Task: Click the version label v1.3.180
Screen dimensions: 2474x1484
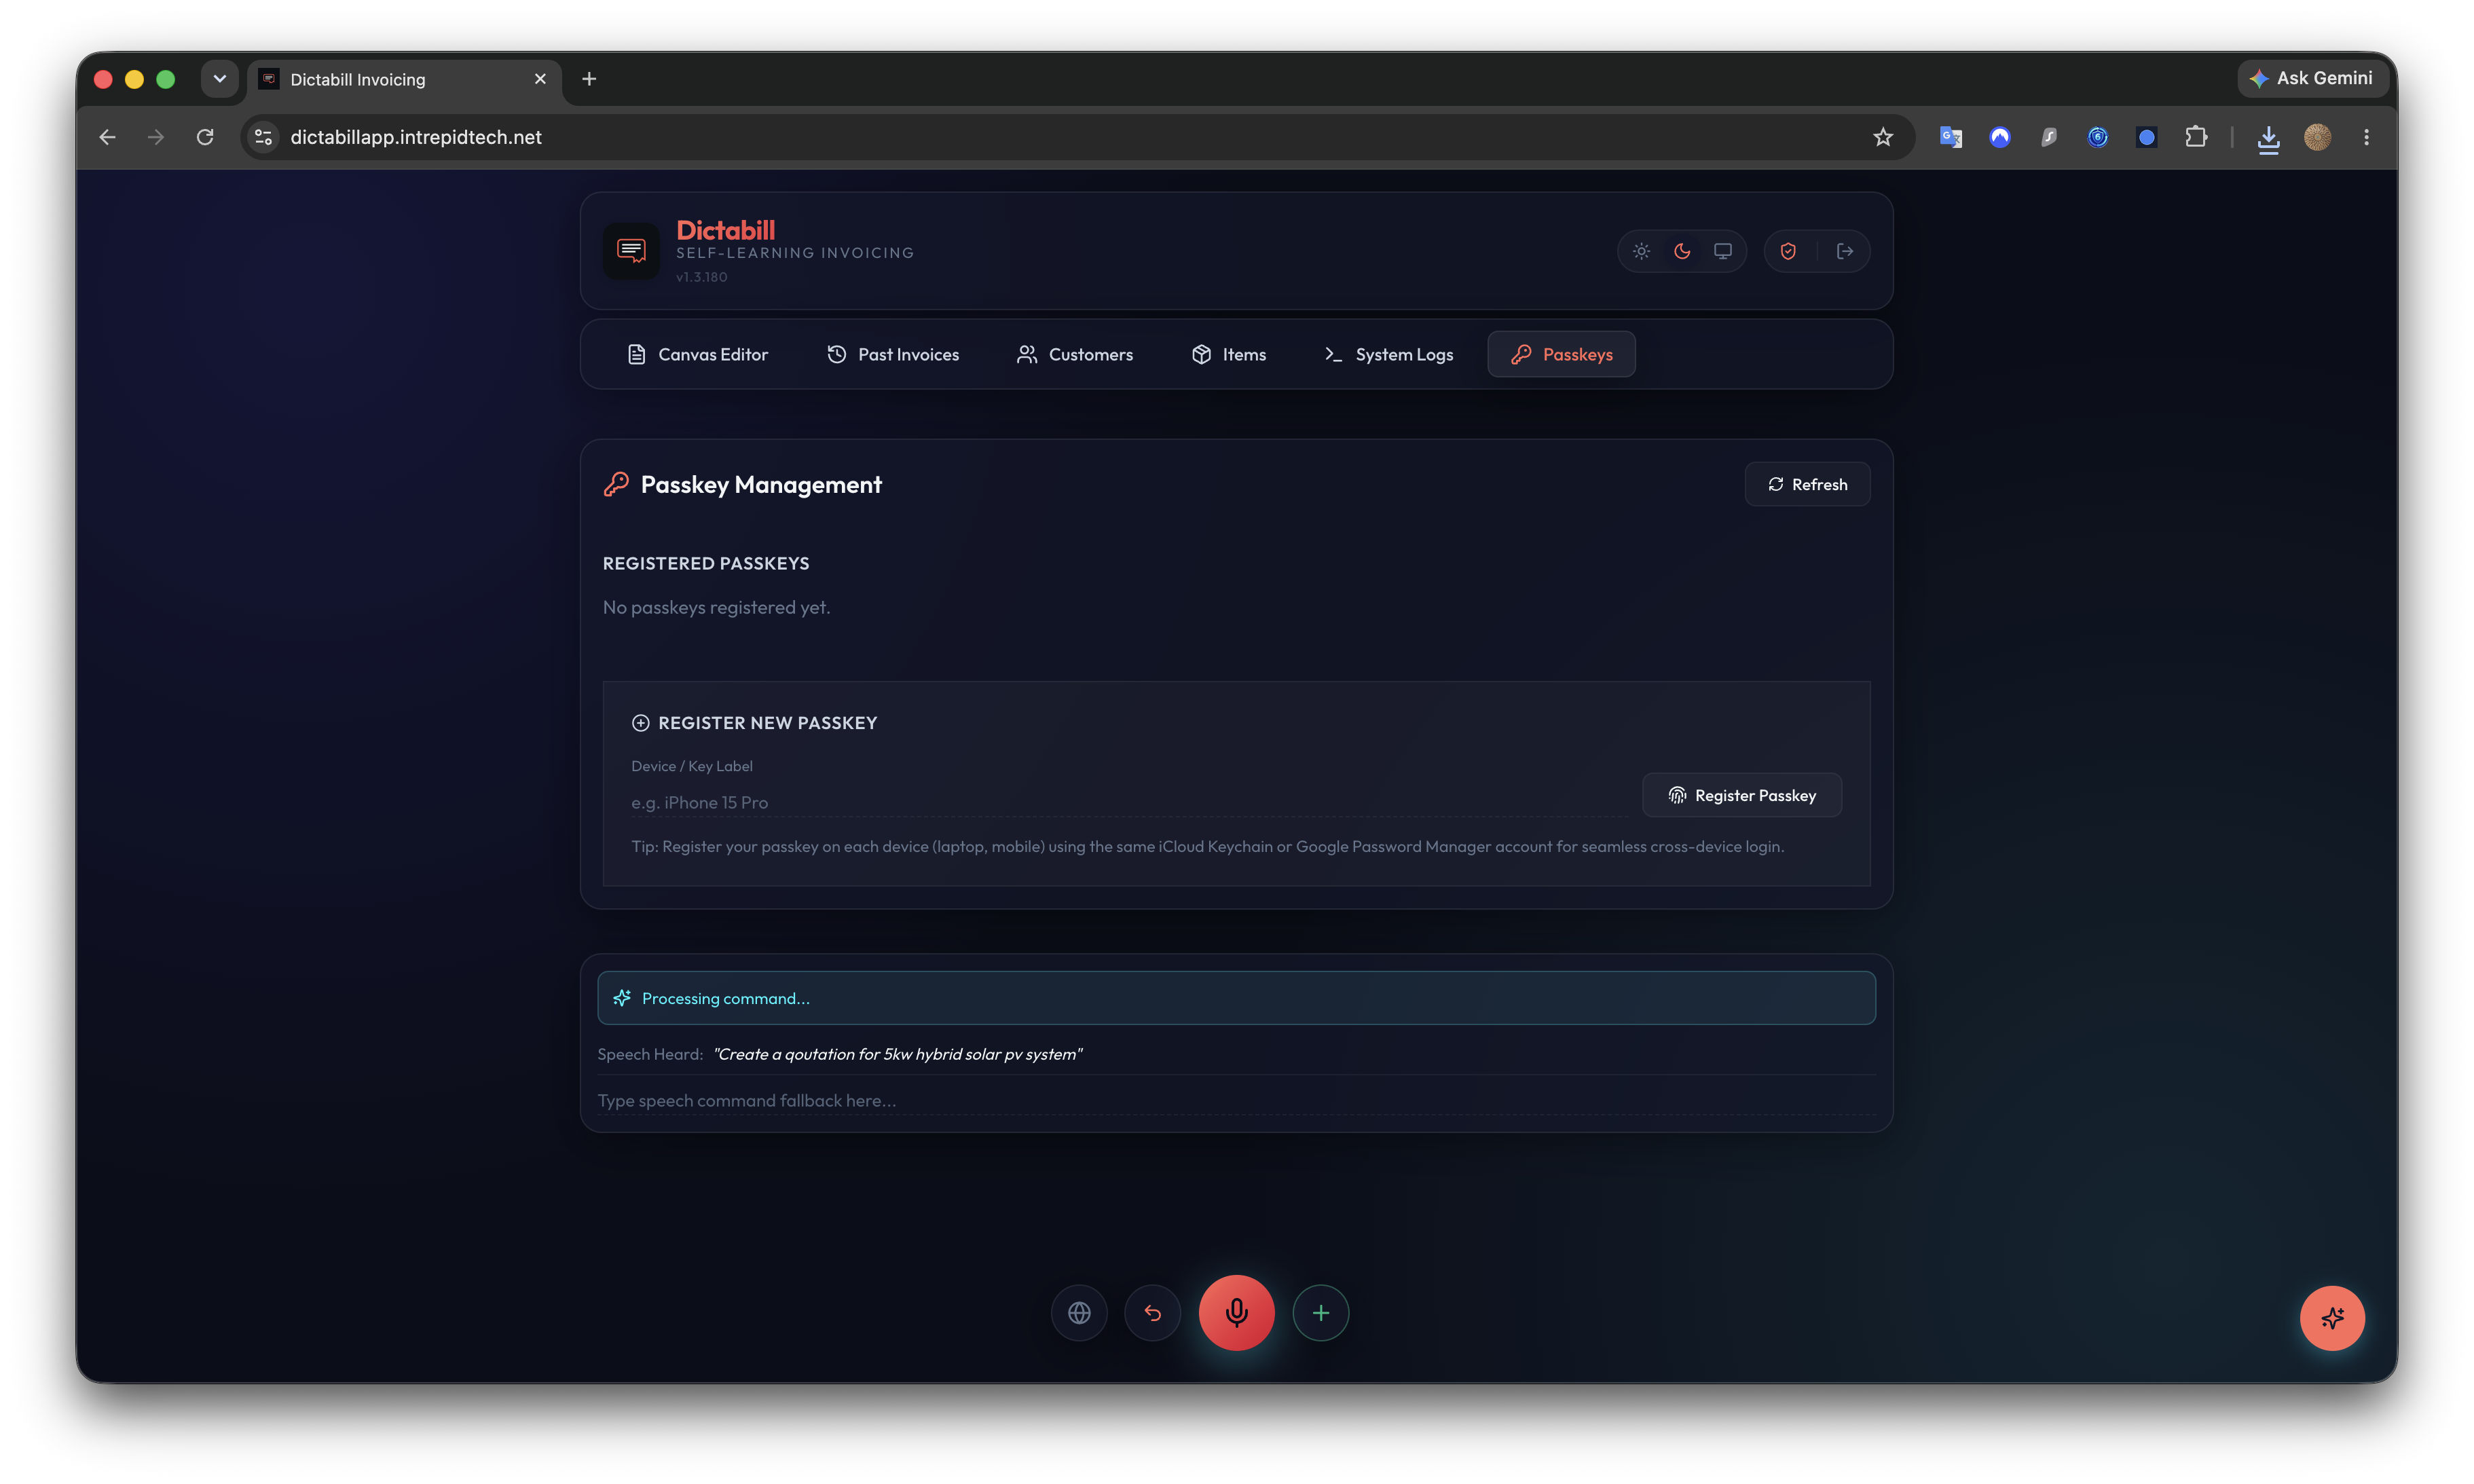Action: pos(702,277)
